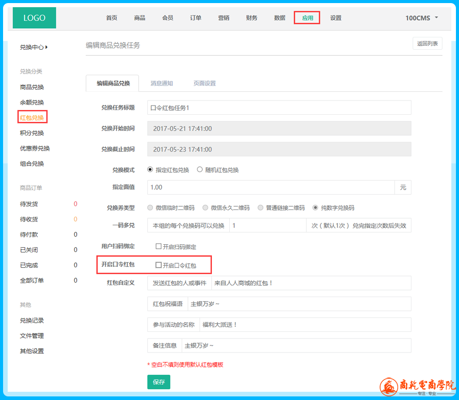
Task: Enable the 开启口令红包 checkbox
Action: point(159,265)
